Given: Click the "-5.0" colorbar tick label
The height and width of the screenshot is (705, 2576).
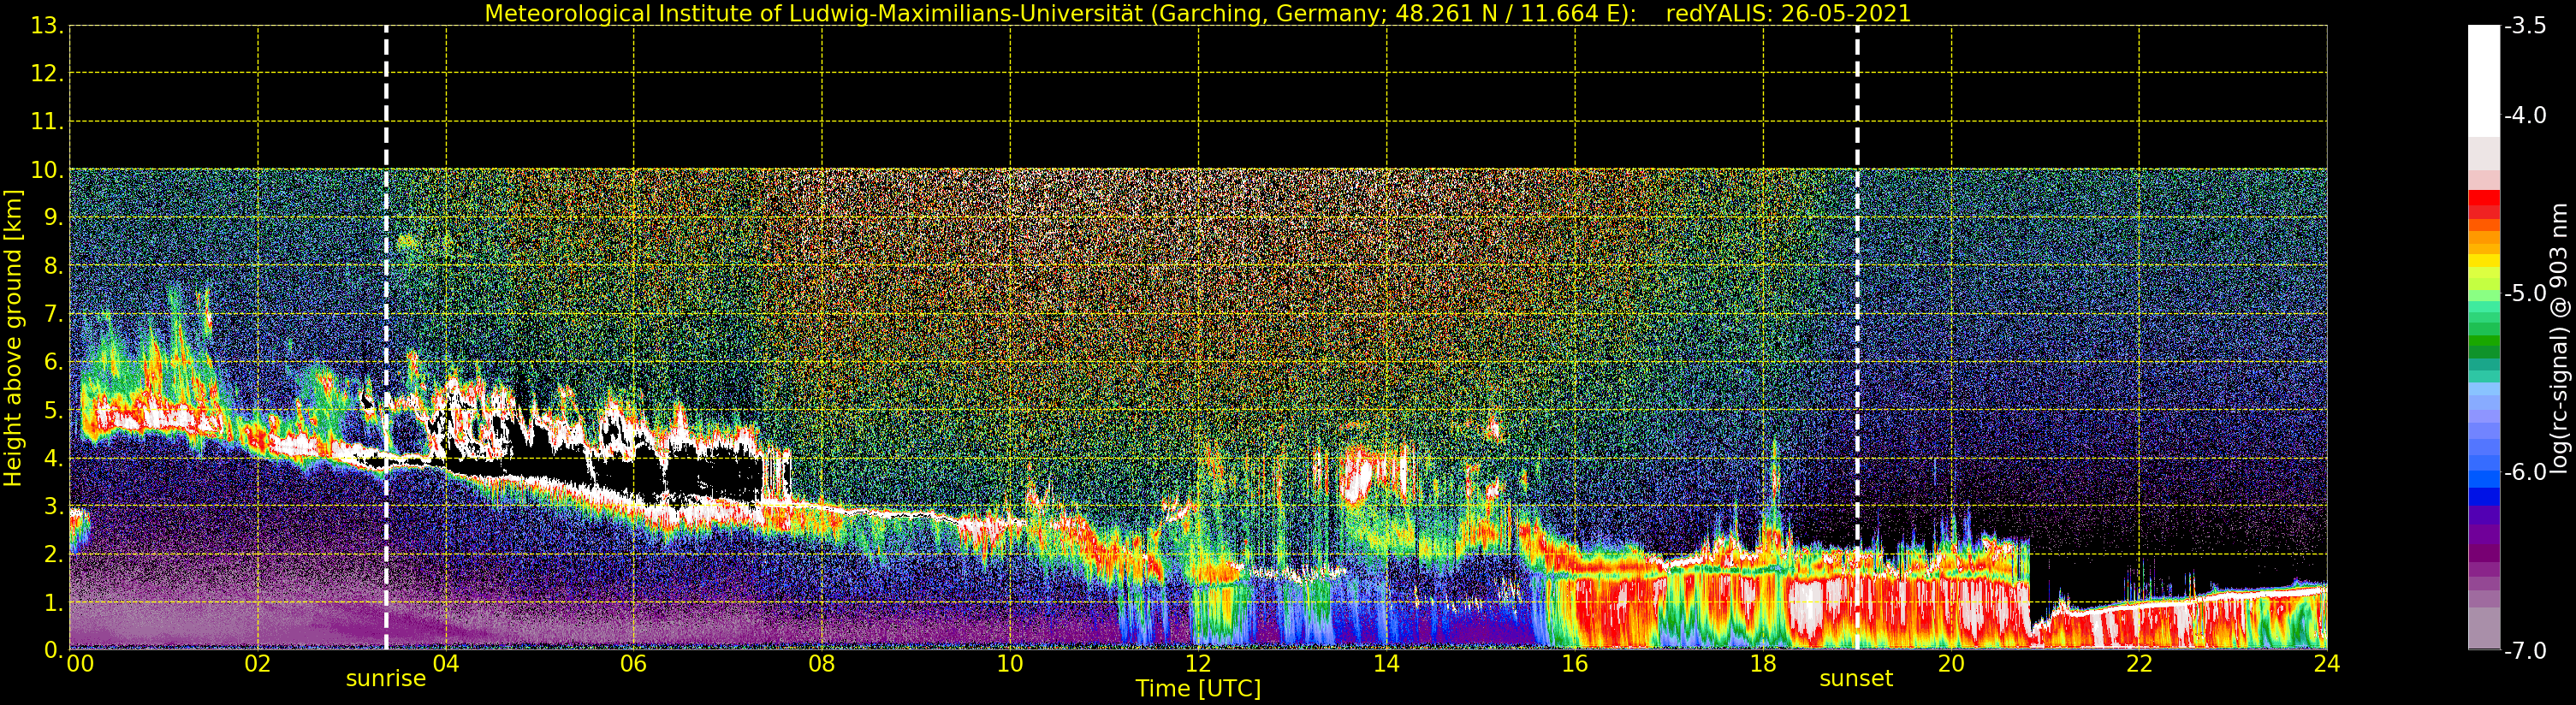Looking at the screenshot, I should (x=2525, y=294).
